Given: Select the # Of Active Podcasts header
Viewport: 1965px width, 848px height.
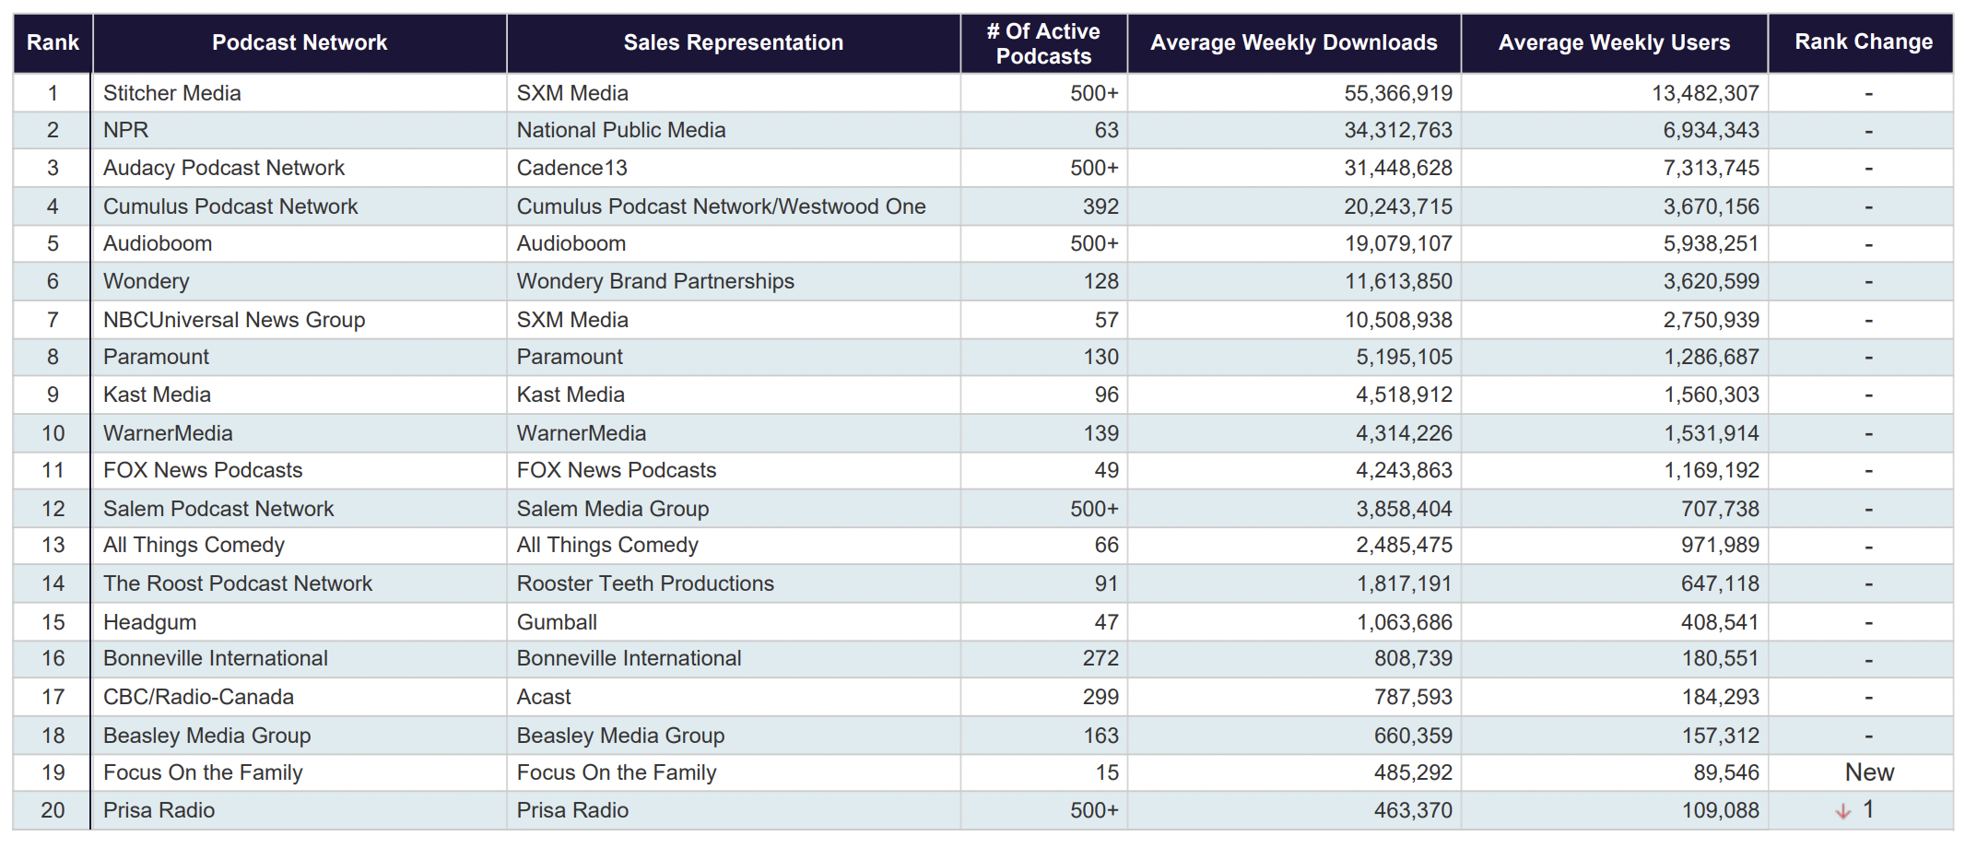Looking at the screenshot, I should pos(1043,43).
